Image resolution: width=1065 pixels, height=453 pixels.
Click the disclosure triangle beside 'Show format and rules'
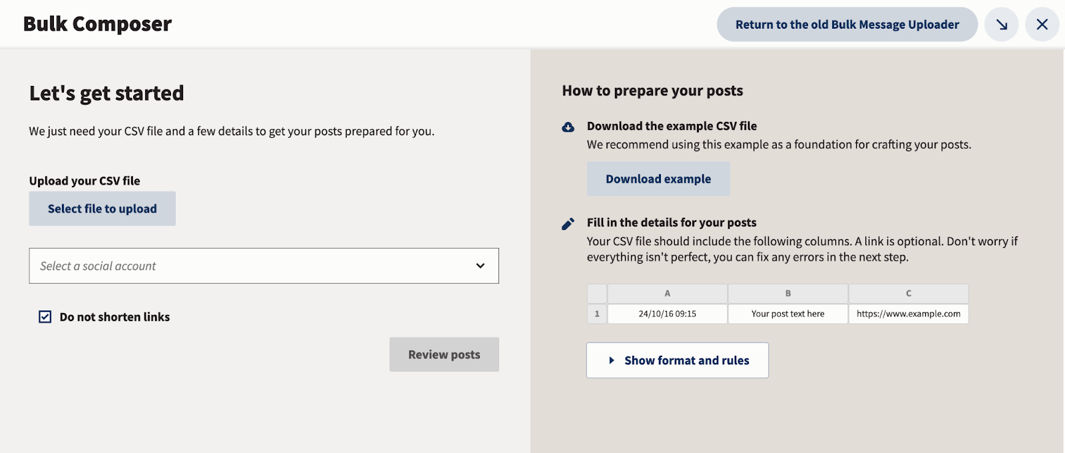coord(610,360)
